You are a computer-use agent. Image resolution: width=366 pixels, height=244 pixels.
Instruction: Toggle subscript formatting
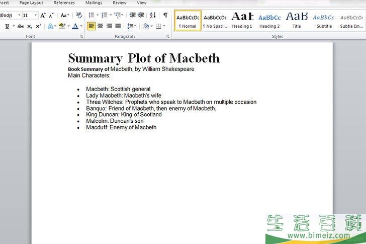[x=29, y=26]
